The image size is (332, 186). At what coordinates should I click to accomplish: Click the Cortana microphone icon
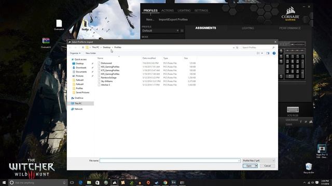pyautogui.click(x=64, y=182)
